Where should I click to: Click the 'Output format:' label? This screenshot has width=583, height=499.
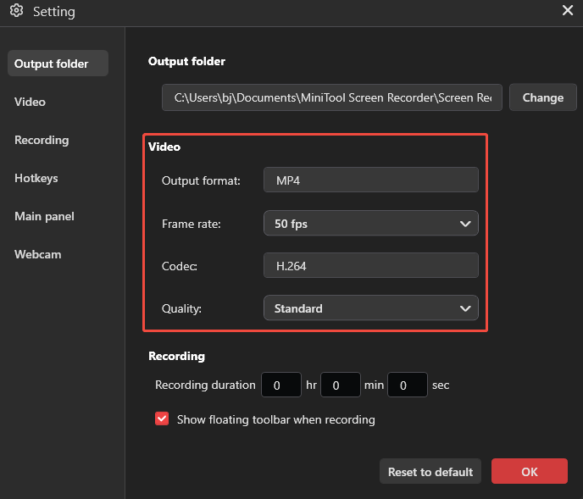201,180
